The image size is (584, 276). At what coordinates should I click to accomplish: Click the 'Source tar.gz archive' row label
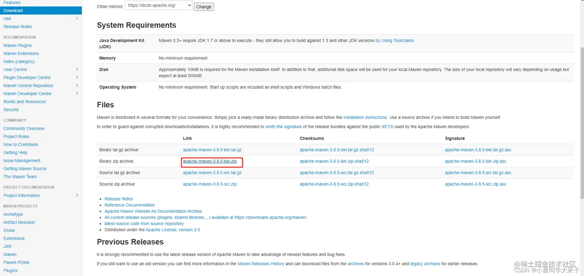click(x=119, y=173)
